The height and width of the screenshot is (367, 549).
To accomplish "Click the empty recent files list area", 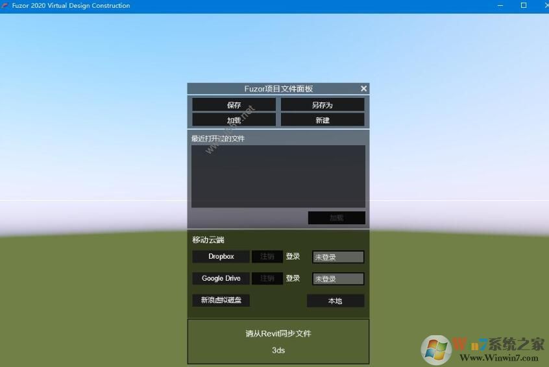I will [x=278, y=176].
